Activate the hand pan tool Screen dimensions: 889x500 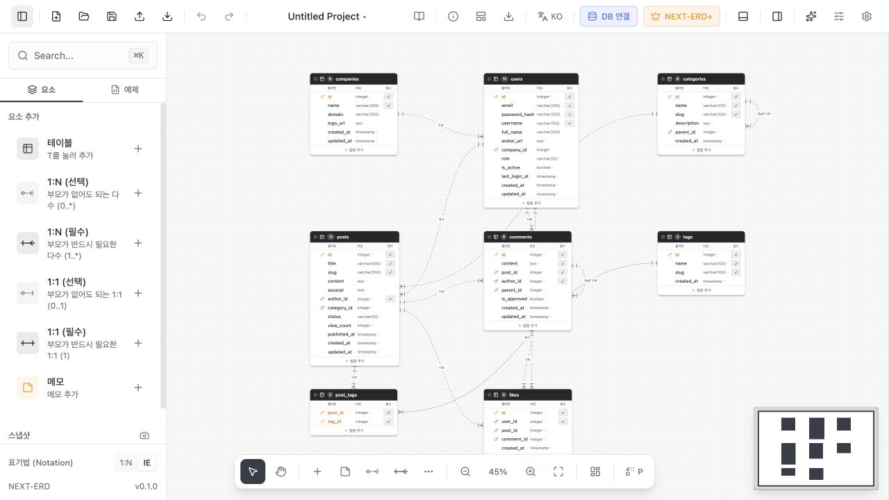281,472
